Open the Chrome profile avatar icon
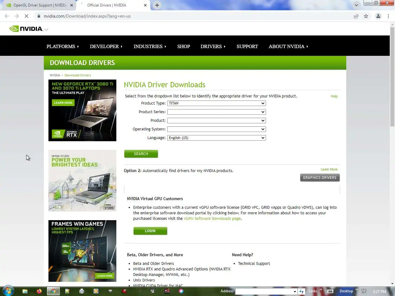Viewport: 395px width, 296px height. pos(378,16)
